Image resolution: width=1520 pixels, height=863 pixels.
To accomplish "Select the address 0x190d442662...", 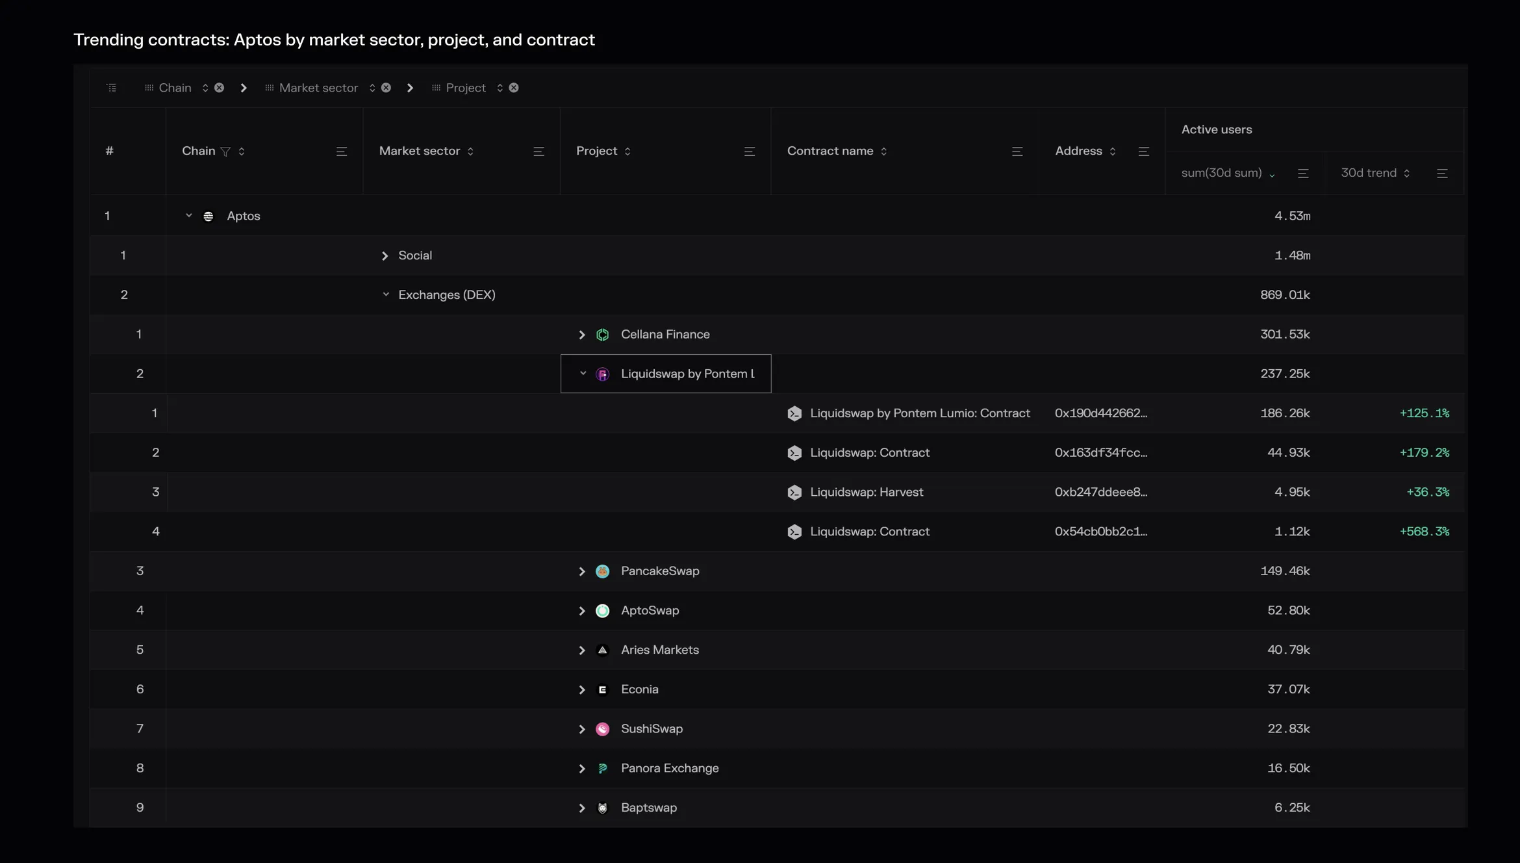I will pos(1101,413).
